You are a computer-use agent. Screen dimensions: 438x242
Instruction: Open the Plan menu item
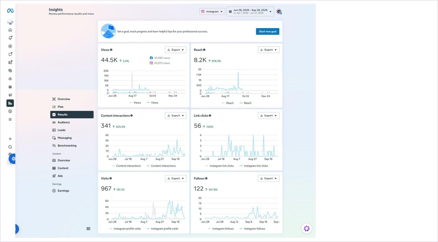click(x=72, y=107)
